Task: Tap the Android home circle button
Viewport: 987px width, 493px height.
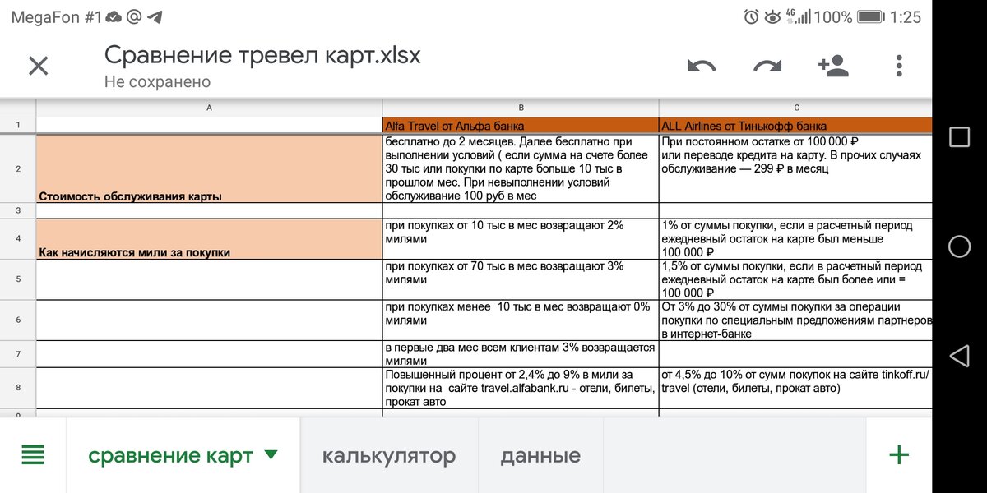Action: coord(959,246)
